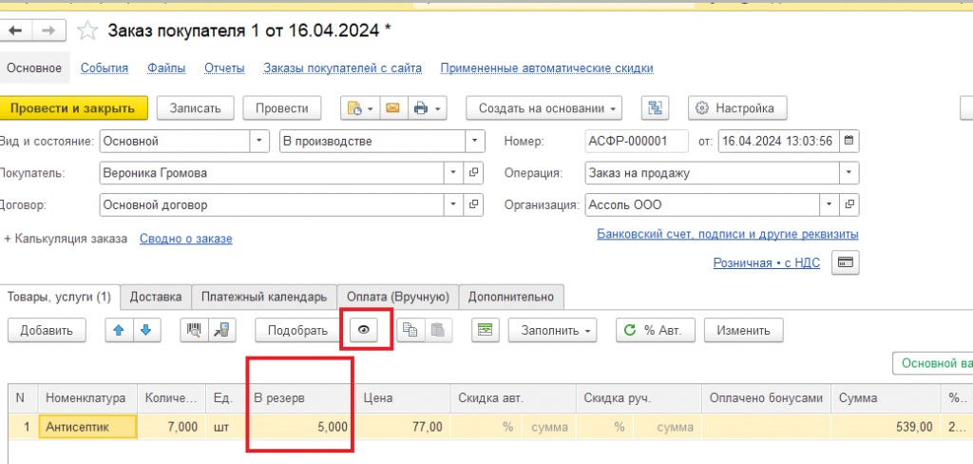Open Основной договор contract card icon

(x=473, y=204)
